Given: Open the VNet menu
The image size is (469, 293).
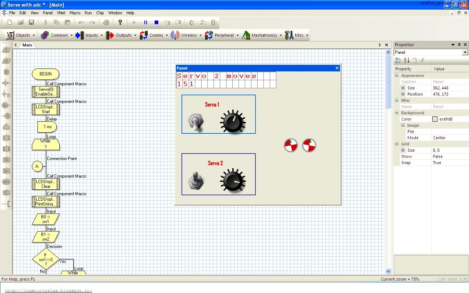Looking at the screenshot, I should 61,13.
